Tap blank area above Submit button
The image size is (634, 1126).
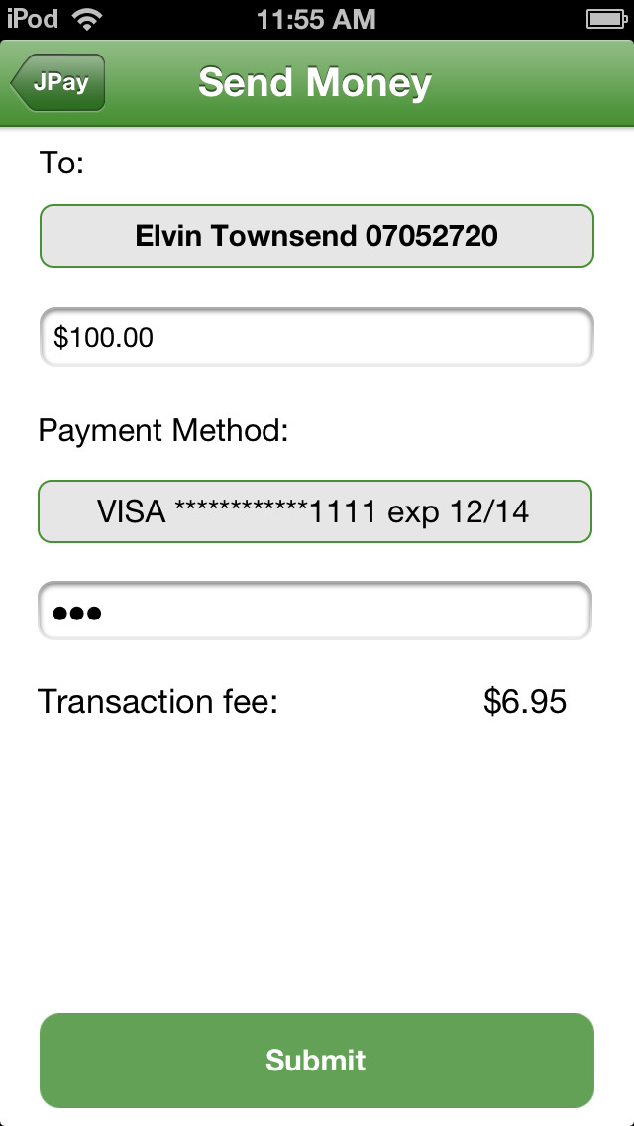[317, 872]
